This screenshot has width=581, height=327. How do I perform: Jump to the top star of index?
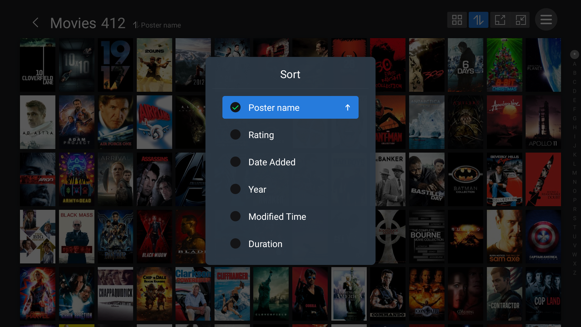575,54
